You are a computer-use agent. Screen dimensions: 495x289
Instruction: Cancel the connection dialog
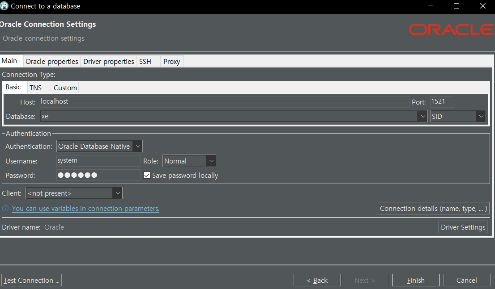tap(467, 280)
